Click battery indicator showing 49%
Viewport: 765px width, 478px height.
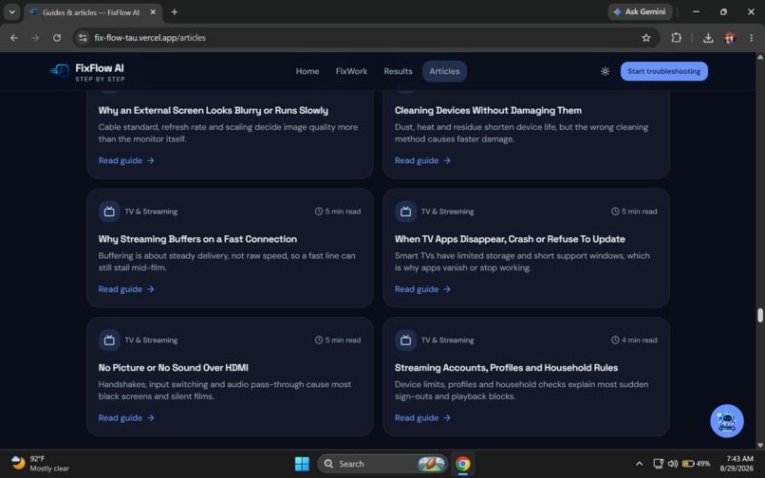[x=697, y=464]
